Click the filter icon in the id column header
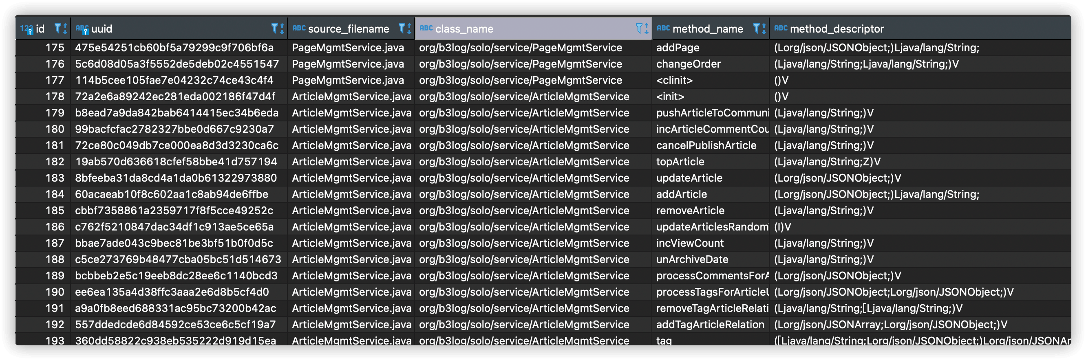Screen dimensions: 1086x360 pyautogui.click(x=58, y=29)
